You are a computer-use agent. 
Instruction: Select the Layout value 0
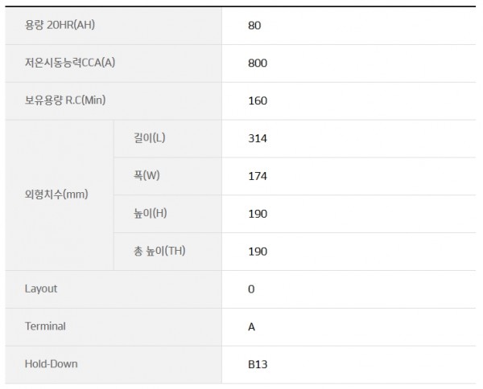pos(251,289)
